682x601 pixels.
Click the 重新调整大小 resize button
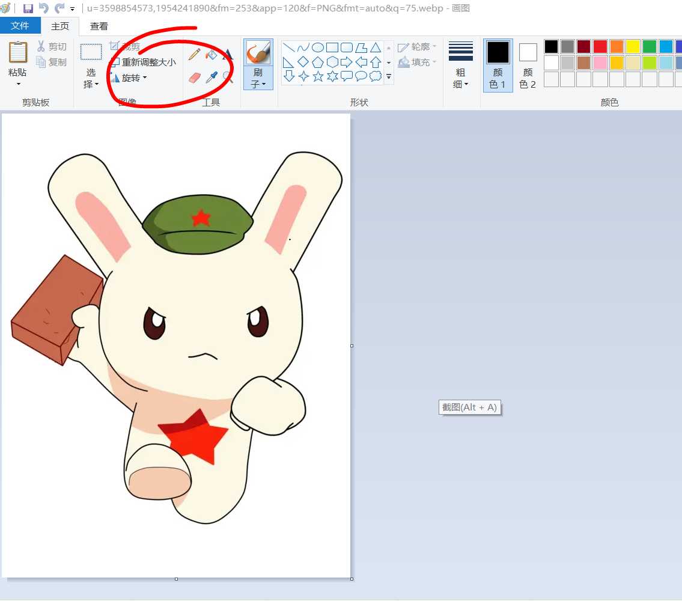pyautogui.click(x=142, y=63)
